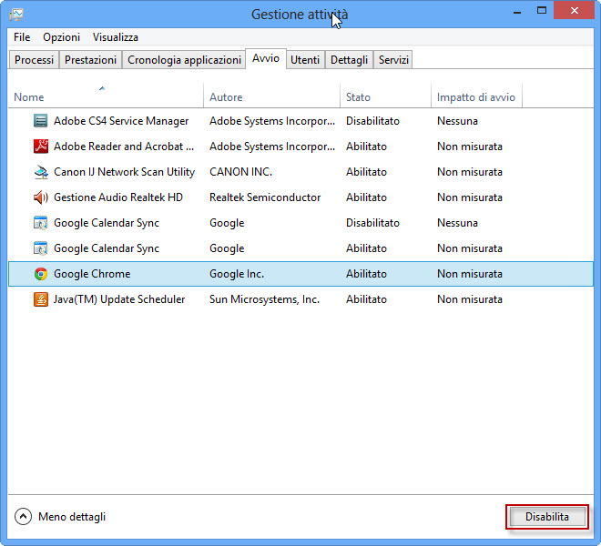This screenshot has width=601, height=546.
Task: Sort by the Stato column header
Action: pos(385,97)
